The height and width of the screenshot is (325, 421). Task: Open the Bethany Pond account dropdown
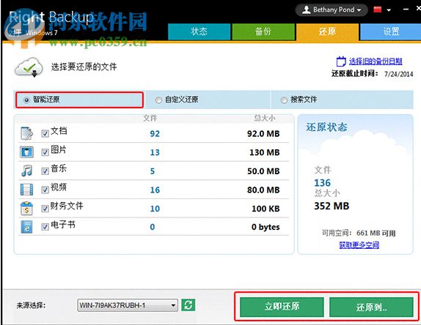click(332, 10)
